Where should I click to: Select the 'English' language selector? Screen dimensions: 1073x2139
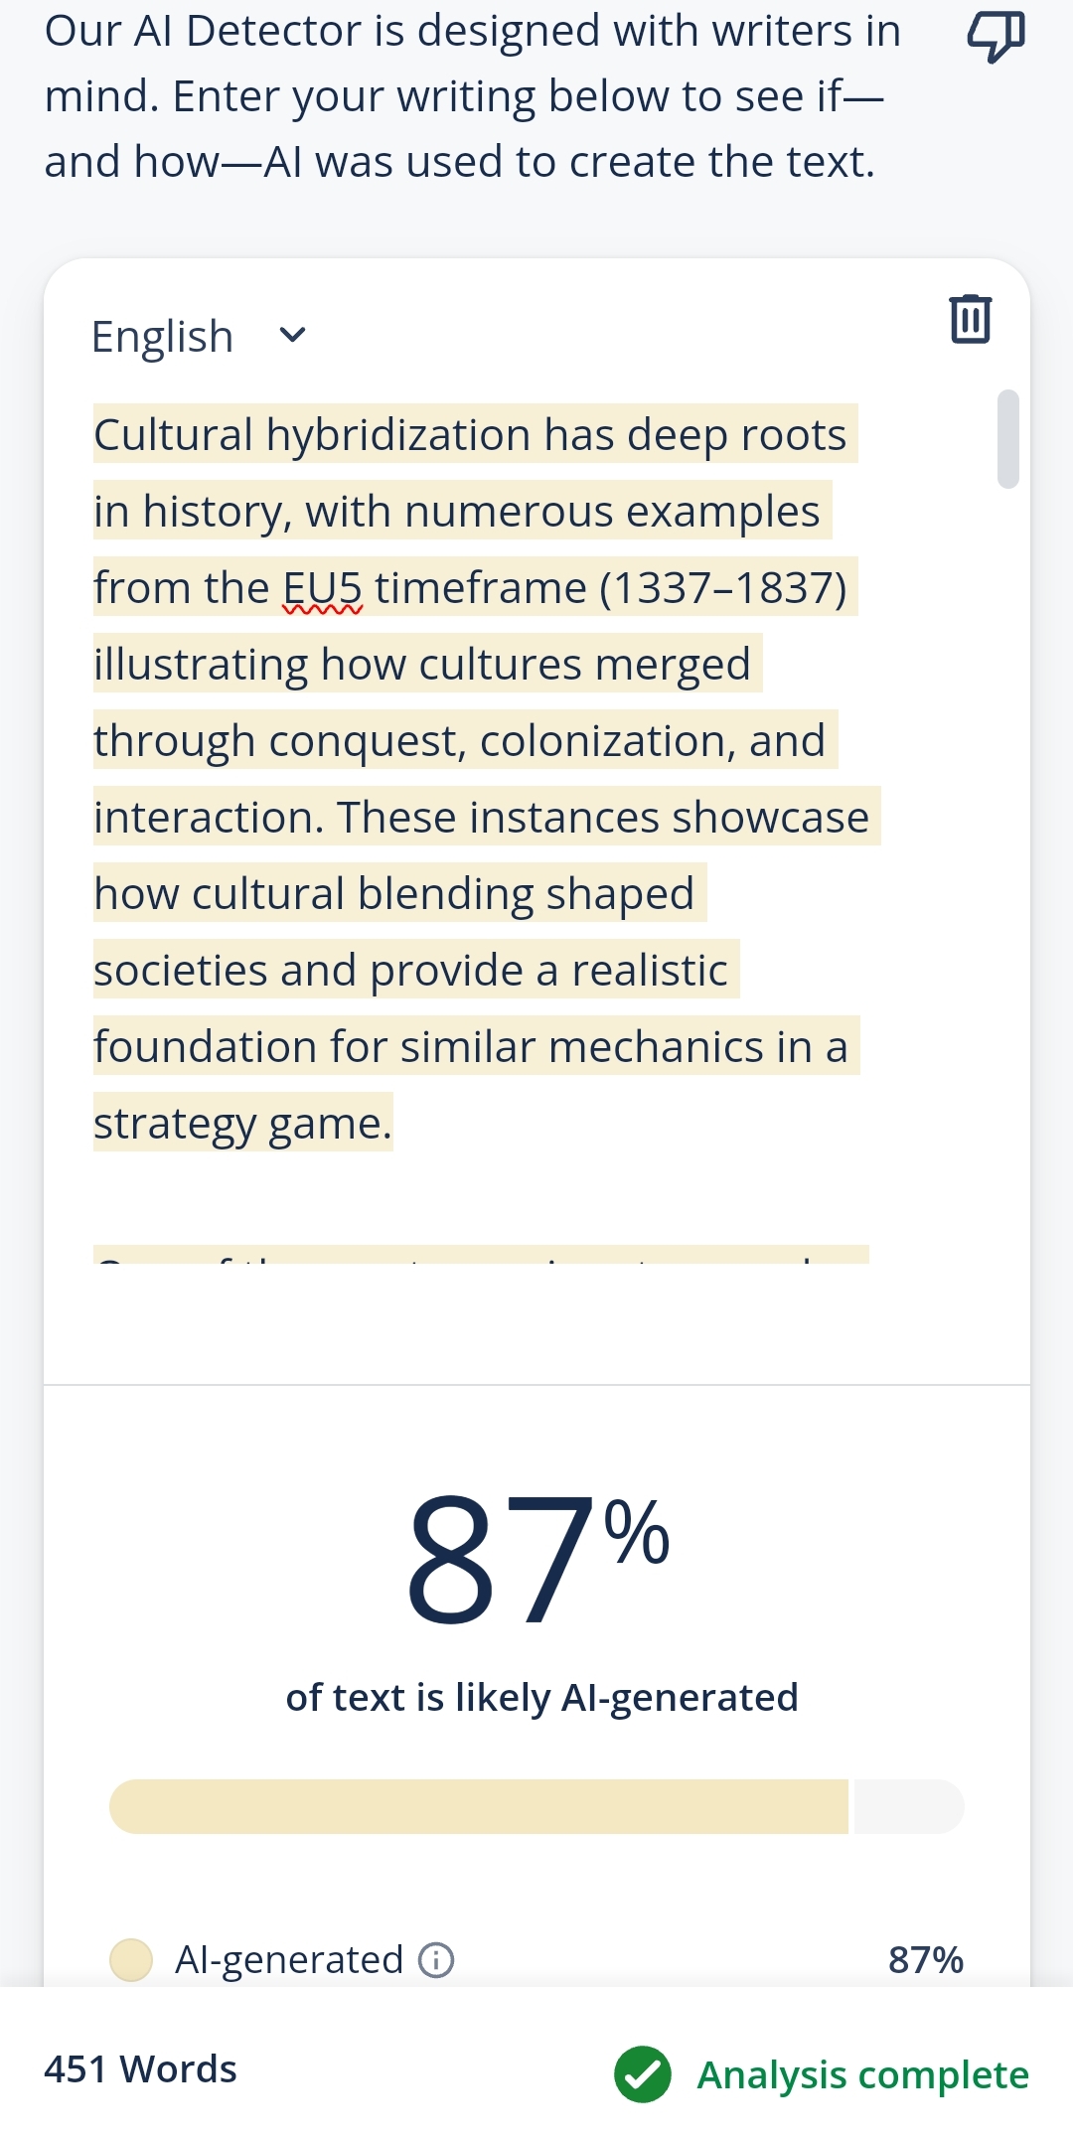pyautogui.click(x=161, y=336)
